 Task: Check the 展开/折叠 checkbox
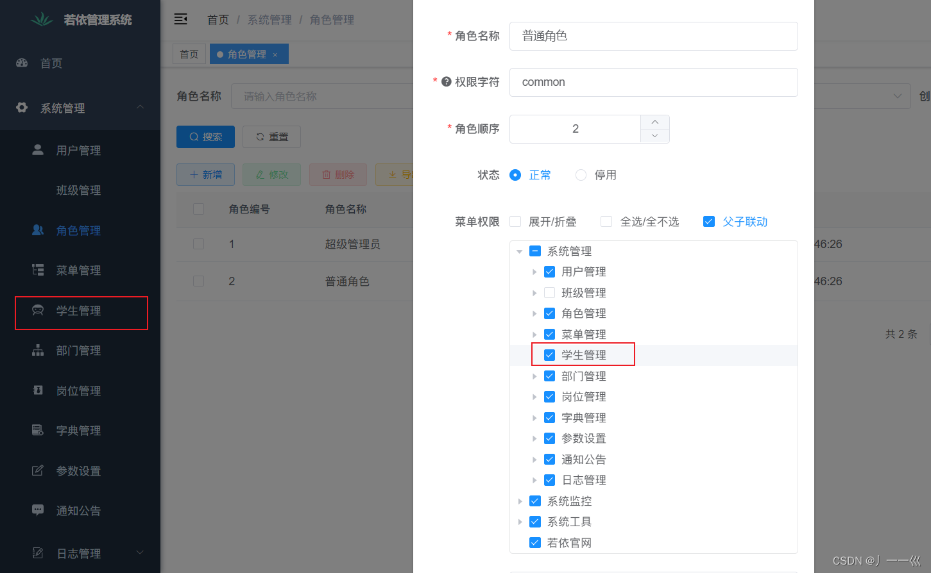(x=515, y=222)
